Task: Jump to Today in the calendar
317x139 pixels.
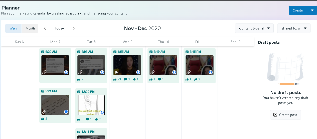Action: coord(59,28)
